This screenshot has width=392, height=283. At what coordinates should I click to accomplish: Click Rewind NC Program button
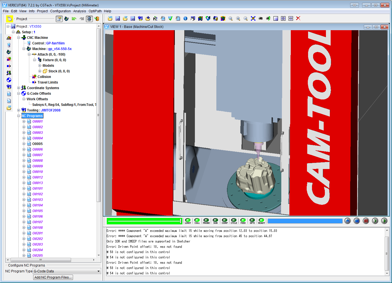click(x=357, y=221)
